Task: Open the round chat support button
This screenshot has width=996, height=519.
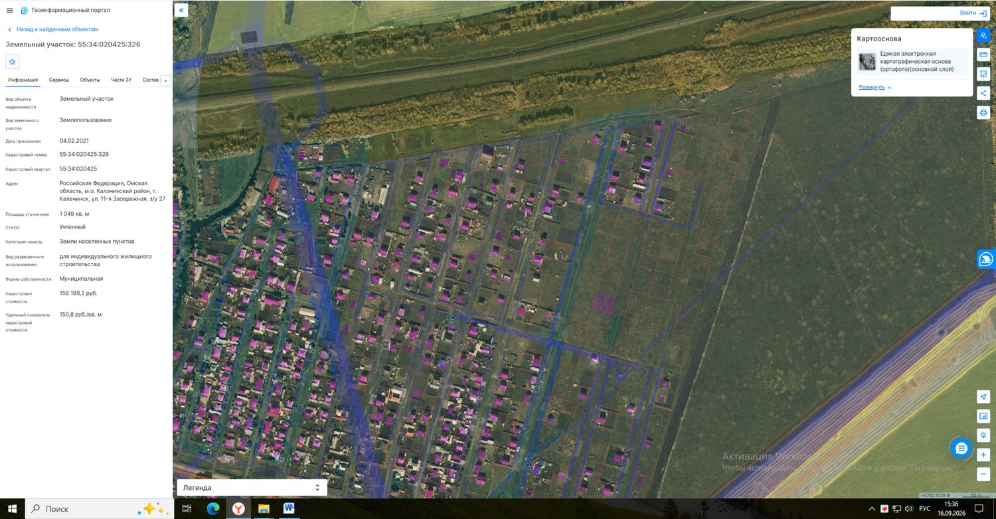Action: point(961,449)
